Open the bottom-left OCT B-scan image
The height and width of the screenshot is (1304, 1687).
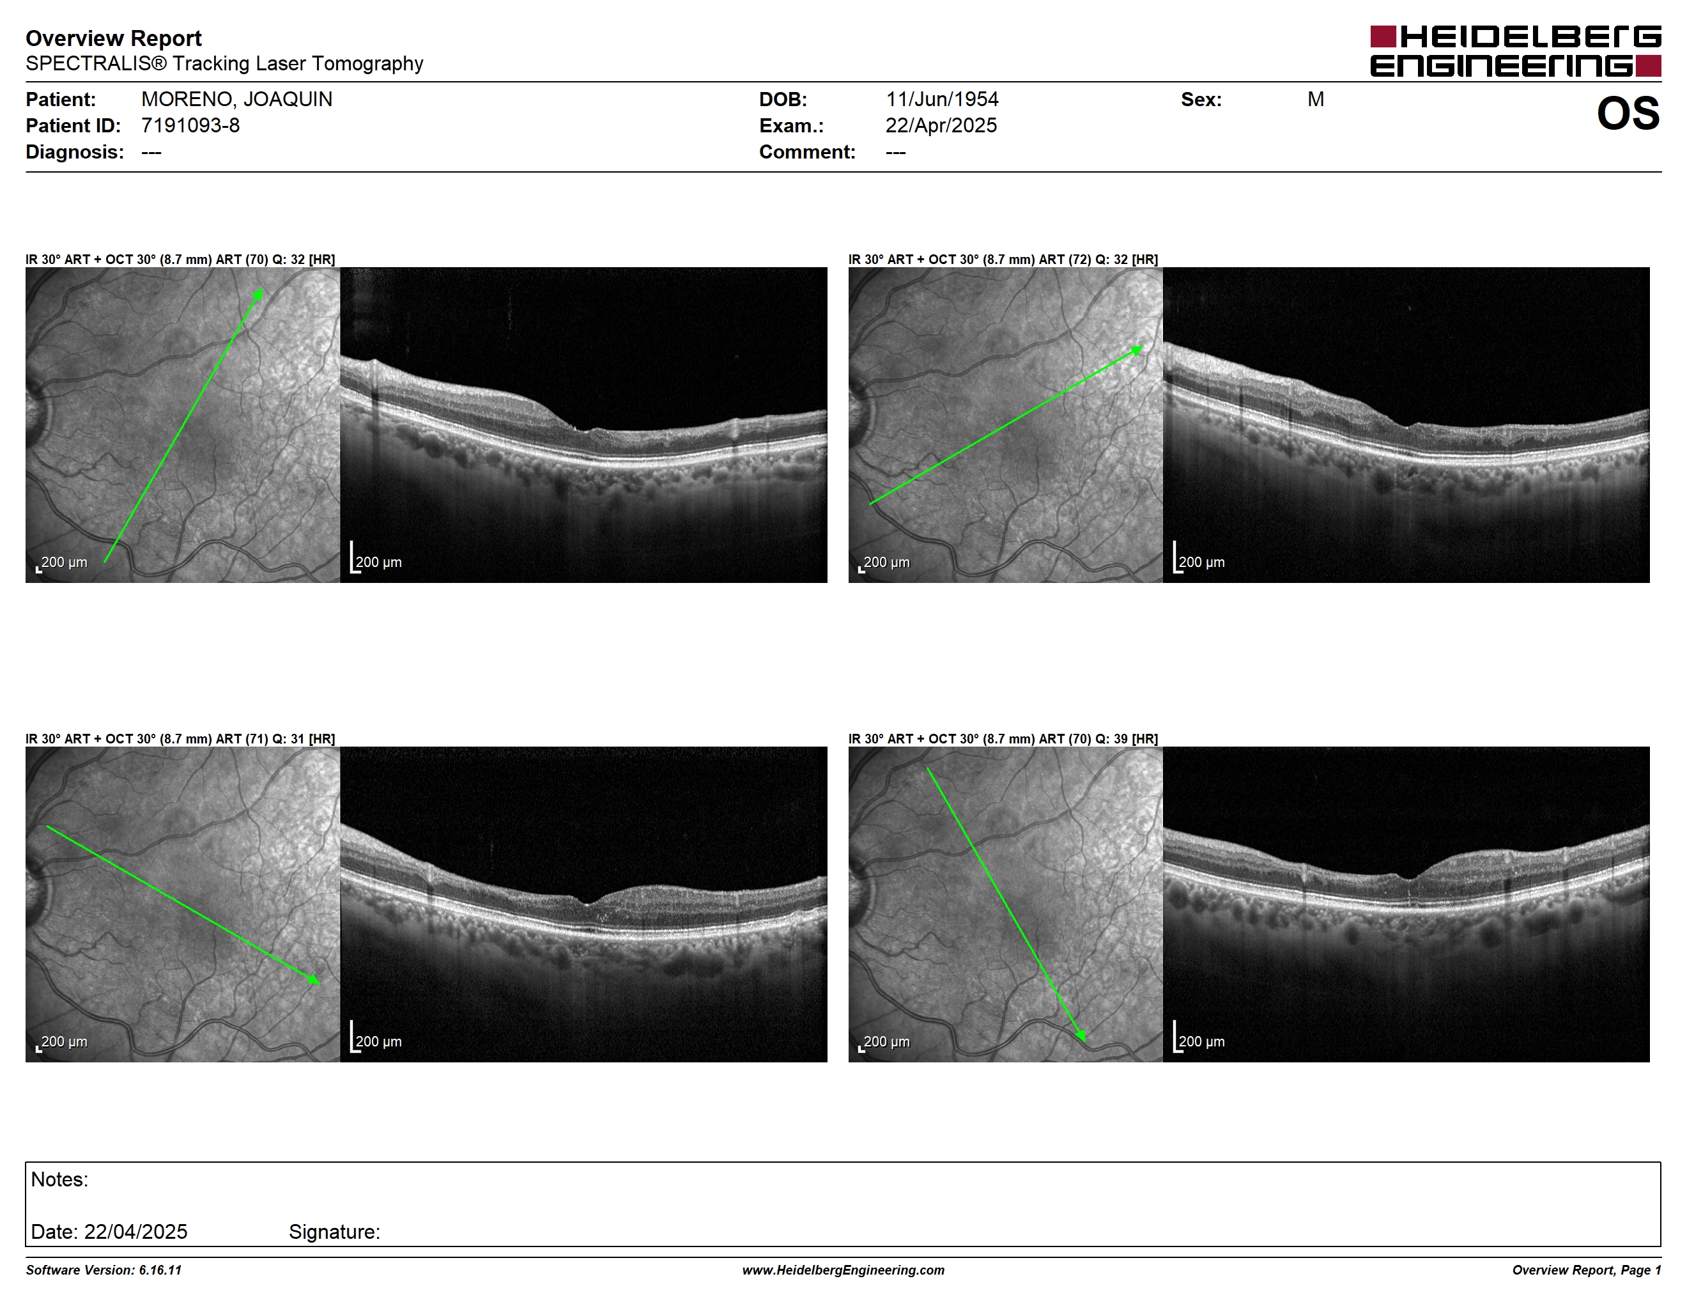[x=583, y=904]
